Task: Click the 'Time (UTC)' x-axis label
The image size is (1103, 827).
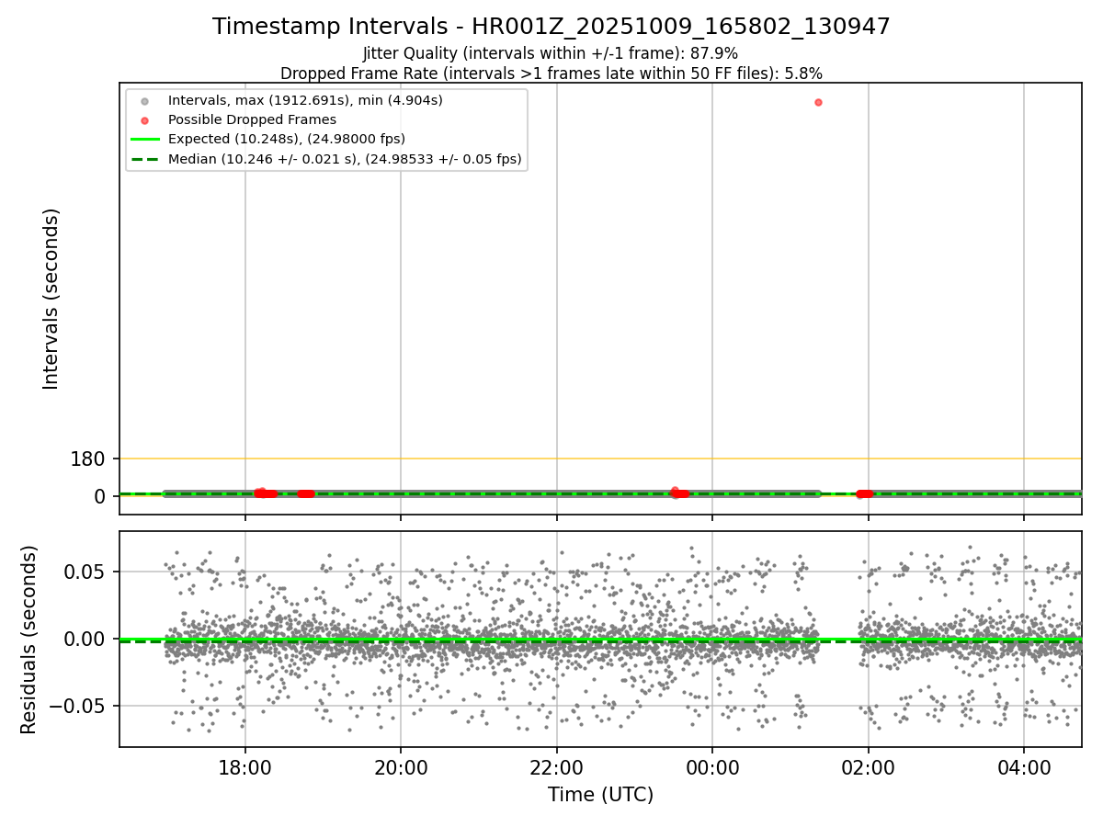Action: pyautogui.click(x=600, y=795)
